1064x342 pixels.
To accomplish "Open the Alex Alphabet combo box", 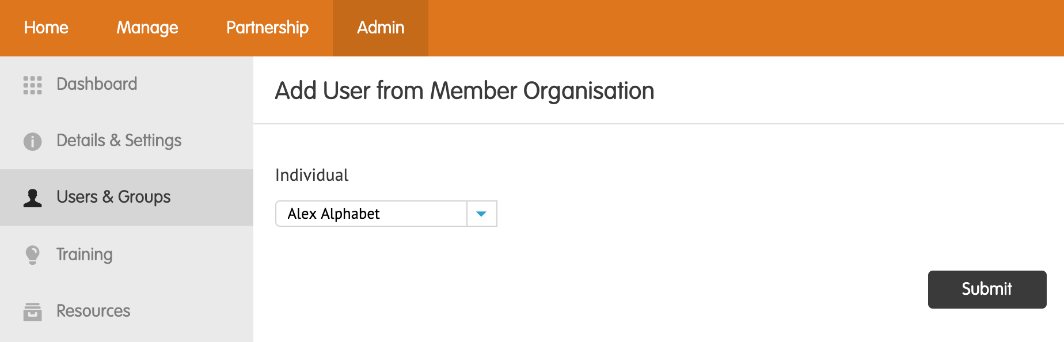I will 386,214.
